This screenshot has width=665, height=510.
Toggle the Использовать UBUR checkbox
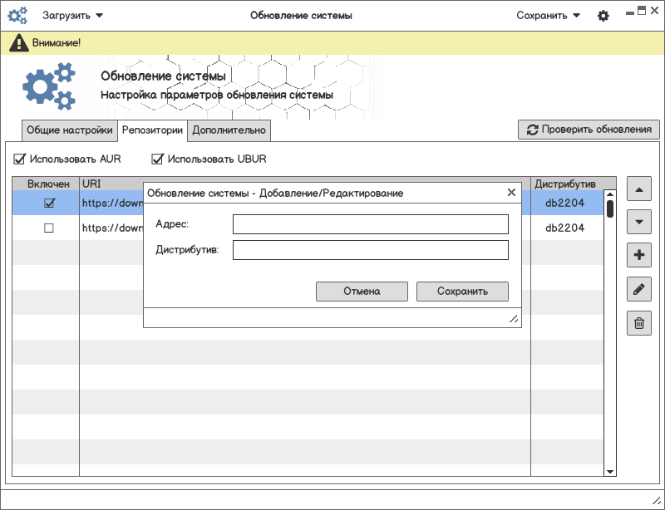coord(158,159)
